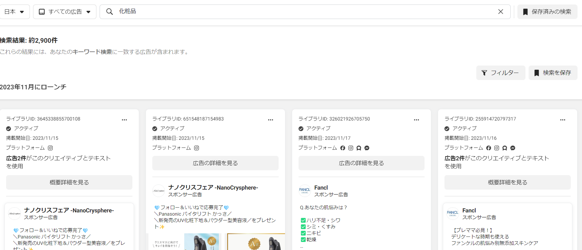
Task: Click Instagram icon on first ad card
Action: pos(50,148)
